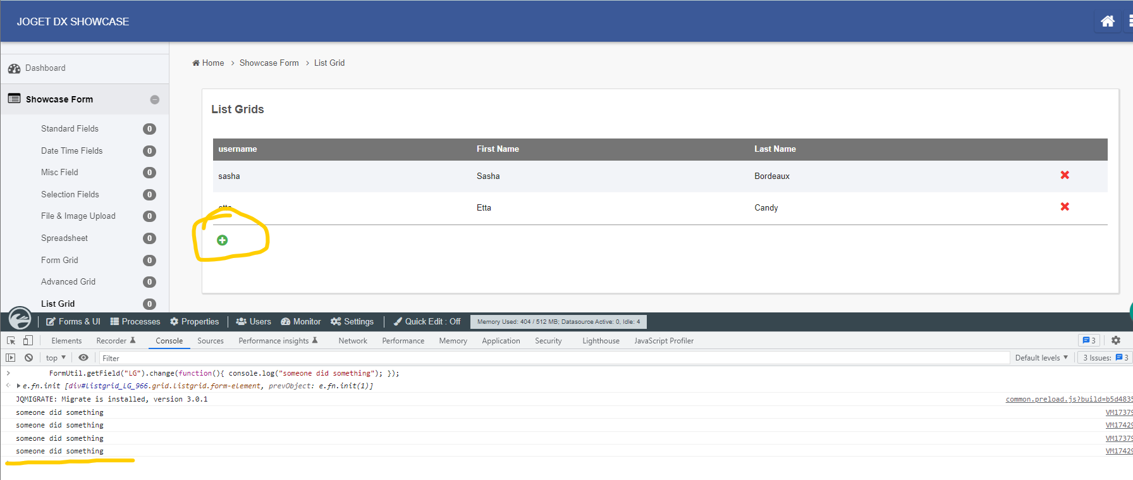This screenshot has height=480, width=1133.
Task: Clear the console with the ban icon
Action: [x=29, y=358]
